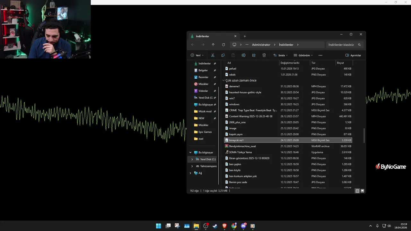This screenshot has height=231, width=411.
Task: Unpin Resimler pin icon
Action: pos(215,77)
